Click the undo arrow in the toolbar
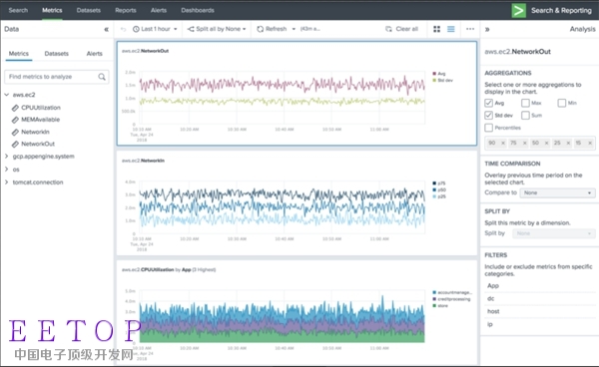This screenshot has height=367, width=599. point(123,29)
